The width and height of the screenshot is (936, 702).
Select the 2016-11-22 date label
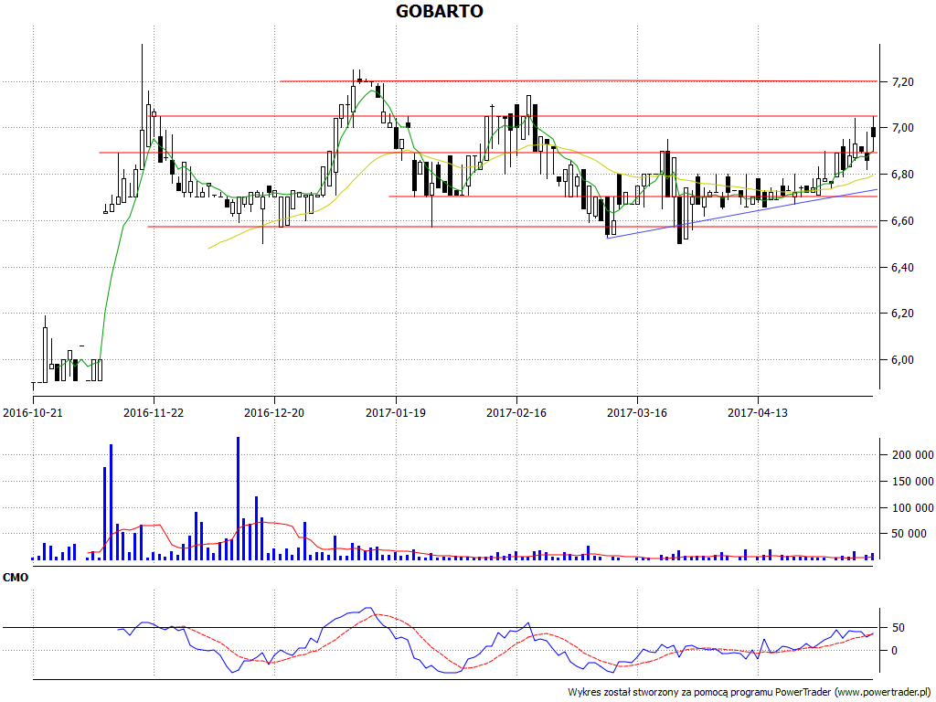click(154, 412)
